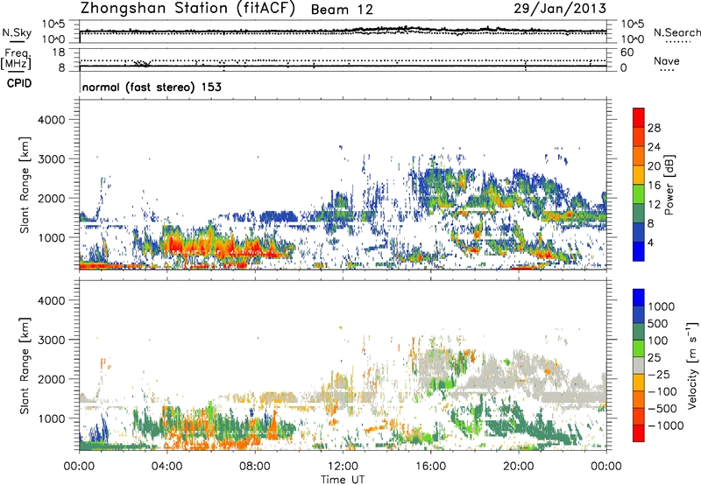Click the "3000" range tick on the power panel
The height and width of the screenshot is (485, 701).
(51, 159)
